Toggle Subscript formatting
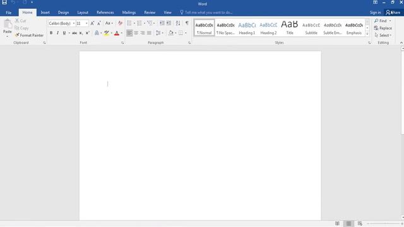Screen dimensions: 404x227 (81, 33)
